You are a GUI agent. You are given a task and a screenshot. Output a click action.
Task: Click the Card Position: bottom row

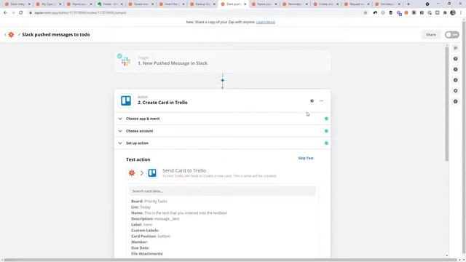(151, 236)
